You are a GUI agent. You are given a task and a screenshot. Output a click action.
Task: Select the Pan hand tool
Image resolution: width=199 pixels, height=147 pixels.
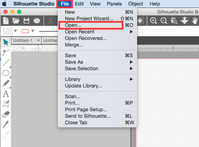(195, 21)
